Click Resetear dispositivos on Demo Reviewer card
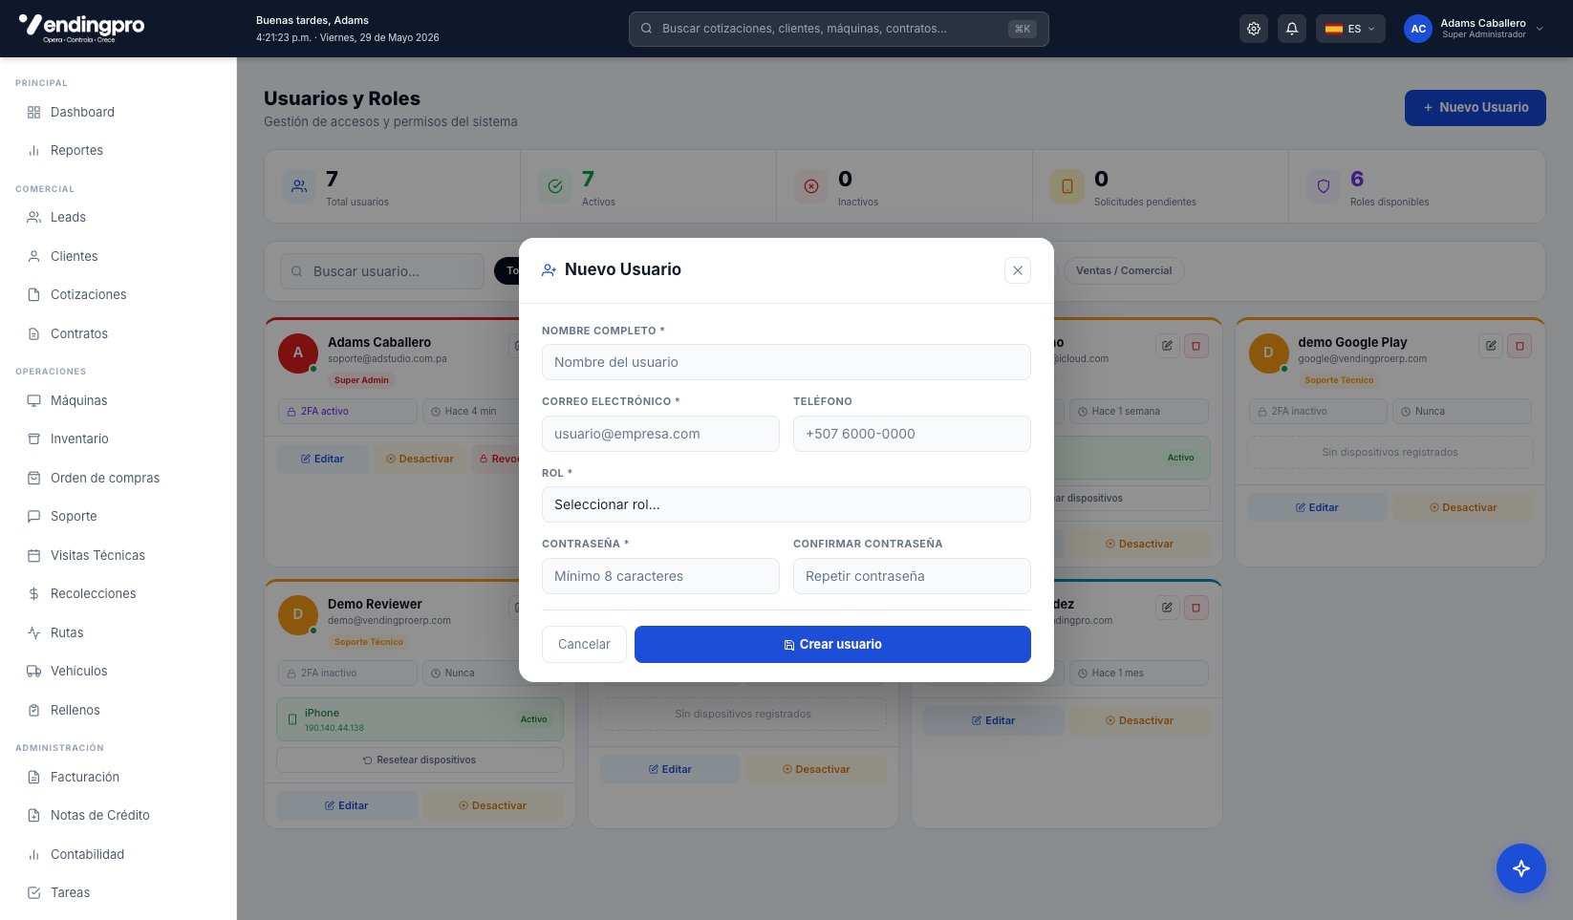1573x920 pixels. point(420,760)
